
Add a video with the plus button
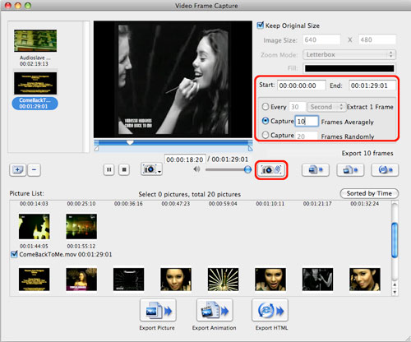[x=18, y=170]
